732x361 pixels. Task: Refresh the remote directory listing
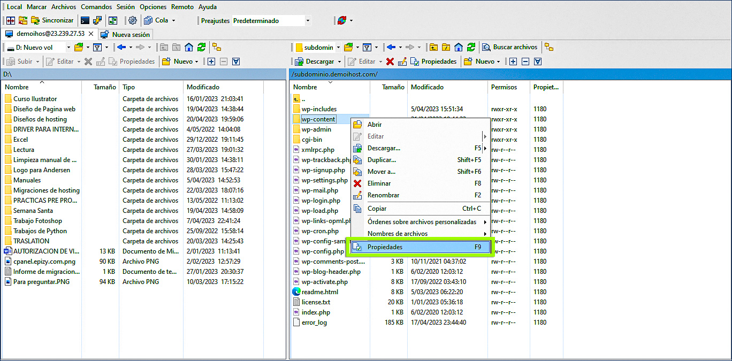(471, 47)
